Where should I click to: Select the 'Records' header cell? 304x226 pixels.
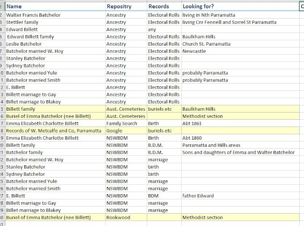pyautogui.click(x=164, y=6)
